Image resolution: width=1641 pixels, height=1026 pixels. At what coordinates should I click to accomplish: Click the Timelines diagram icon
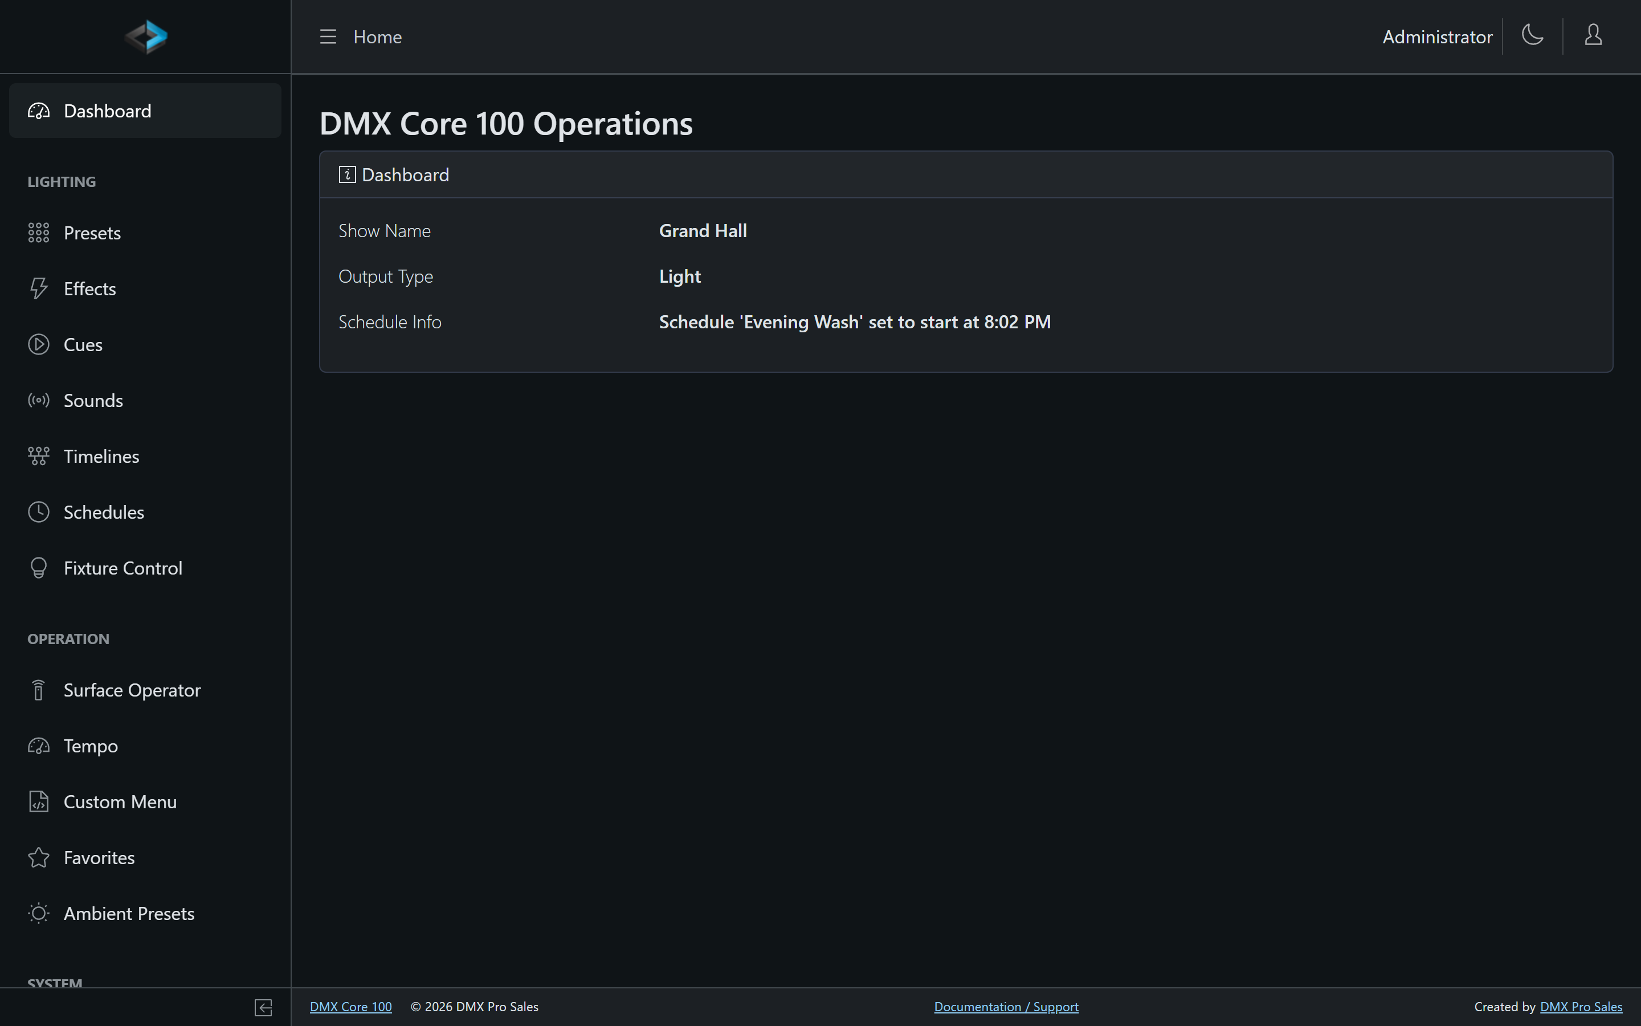(x=39, y=456)
